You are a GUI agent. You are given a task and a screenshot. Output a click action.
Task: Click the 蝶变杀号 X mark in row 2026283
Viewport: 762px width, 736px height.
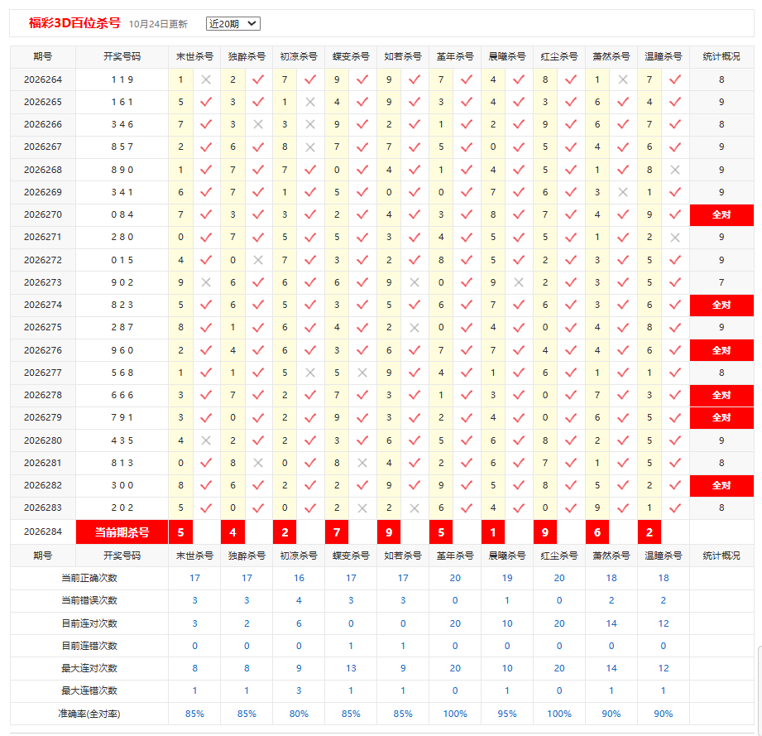tap(362, 508)
